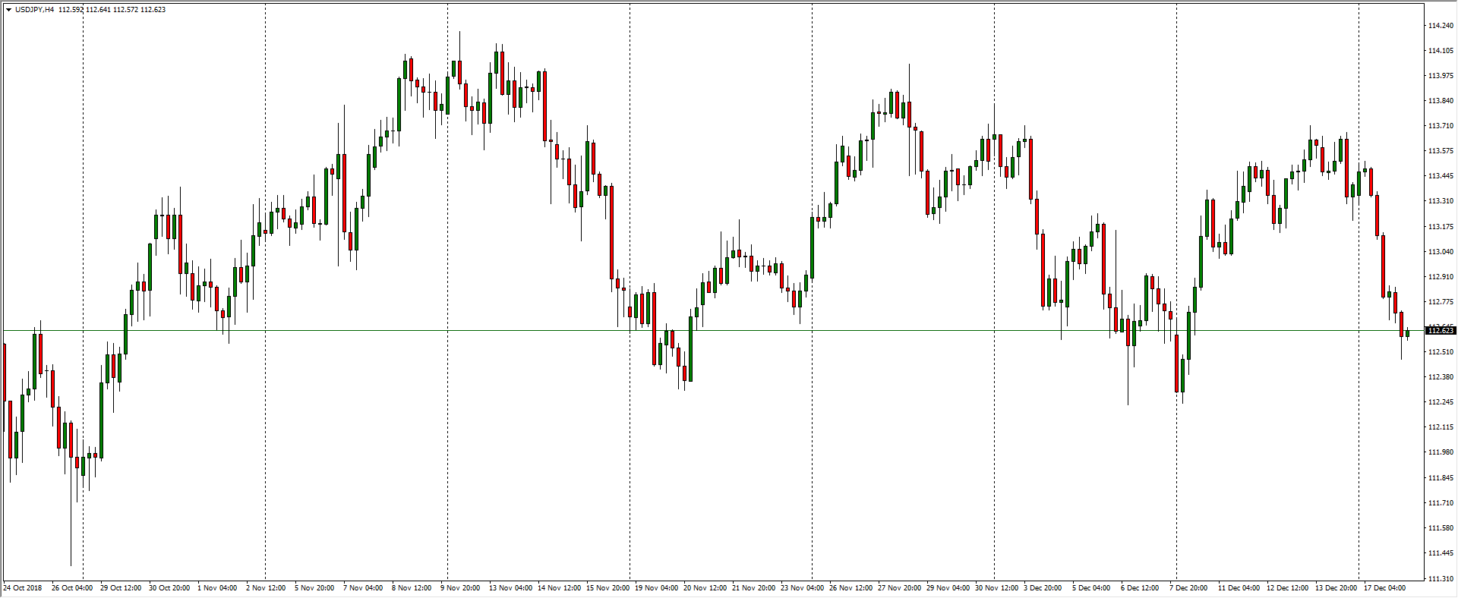This screenshot has height=598, width=1458.
Task: Click the 114.240 price axis label
Action: click(1440, 26)
